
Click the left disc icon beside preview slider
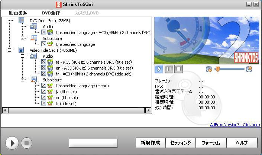209,69
